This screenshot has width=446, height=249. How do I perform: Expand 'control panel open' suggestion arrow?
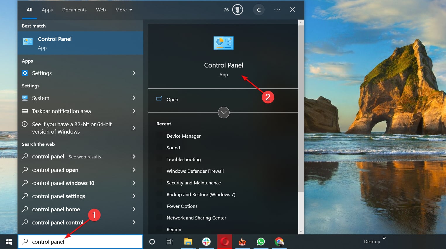tap(134, 170)
